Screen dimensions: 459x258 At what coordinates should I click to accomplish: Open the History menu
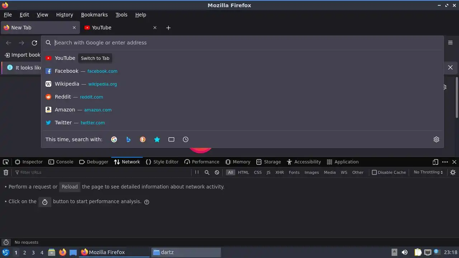[x=65, y=15]
